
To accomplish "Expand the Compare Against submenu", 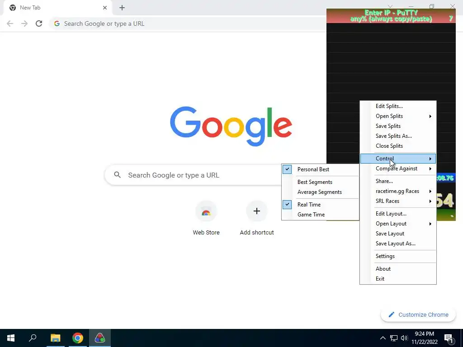I will [398, 169].
